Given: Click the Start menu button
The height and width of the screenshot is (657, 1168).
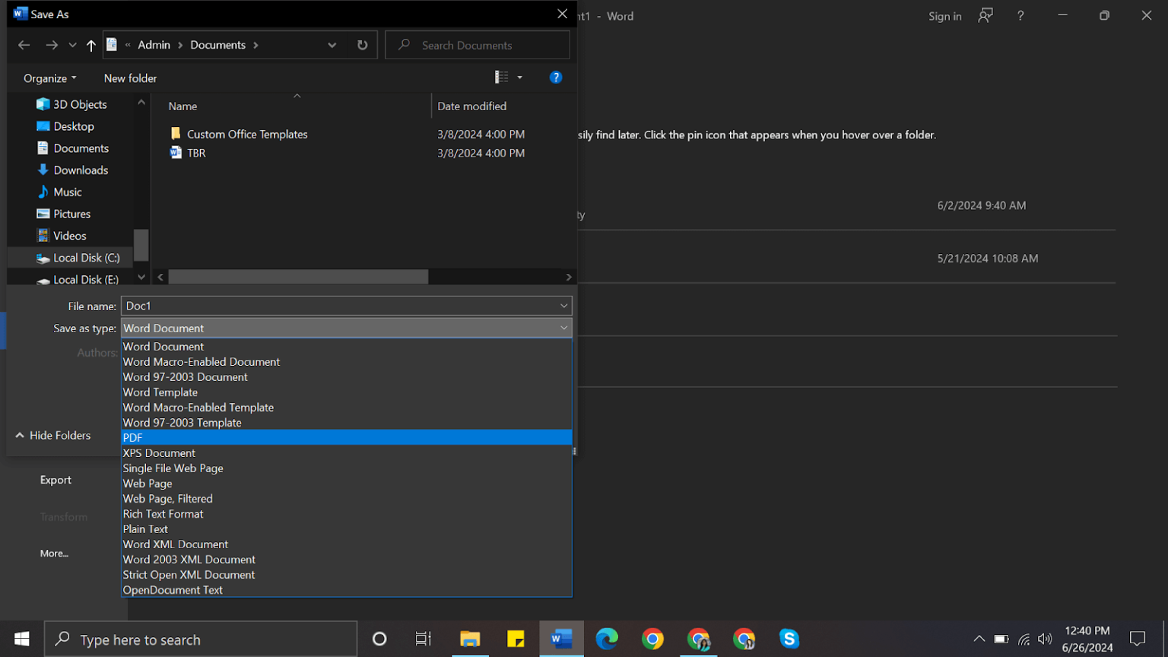Looking at the screenshot, I should [x=21, y=639].
